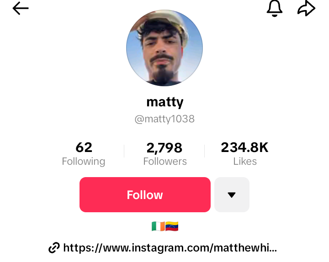Share this profile with the arrow icon

click(x=306, y=8)
